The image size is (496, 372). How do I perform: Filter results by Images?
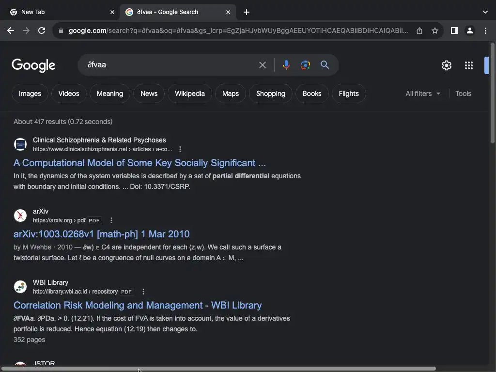(30, 93)
